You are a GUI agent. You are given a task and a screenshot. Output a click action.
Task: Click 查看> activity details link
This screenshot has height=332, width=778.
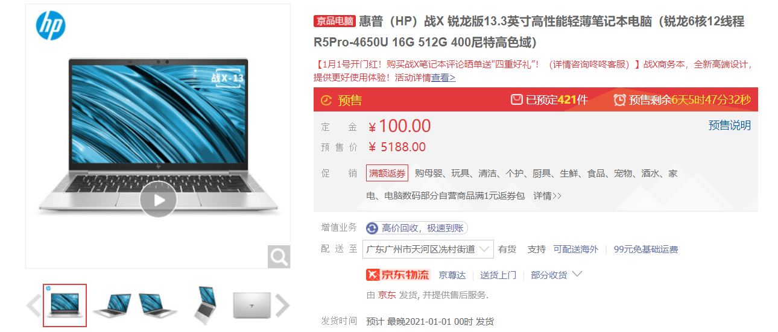pos(443,78)
